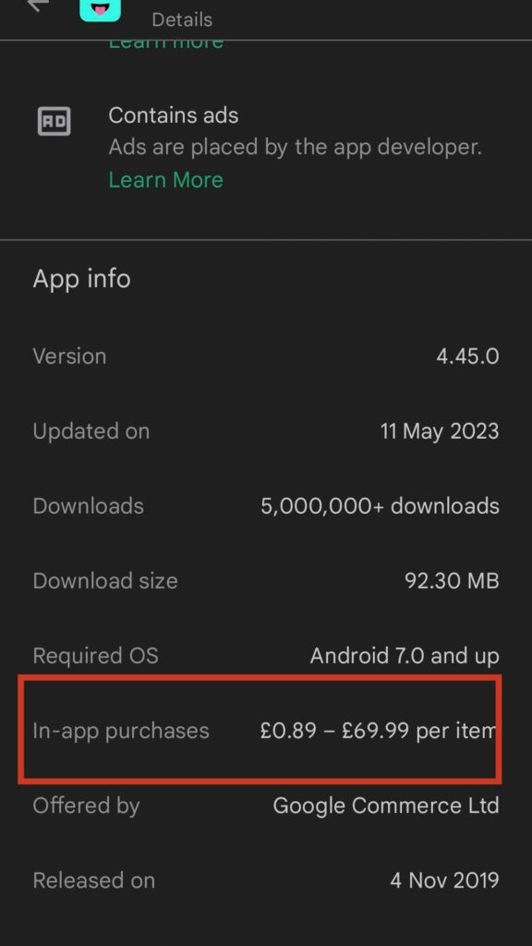The width and height of the screenshot is (532, 946).
Task: Select Android 7.0 and up requirement
Action: 405,656
